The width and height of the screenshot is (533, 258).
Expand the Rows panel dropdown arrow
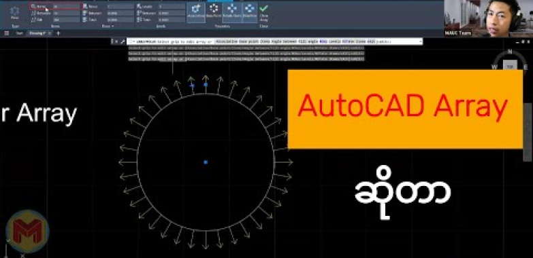tap(112, 26)
